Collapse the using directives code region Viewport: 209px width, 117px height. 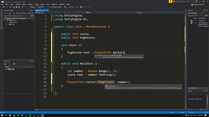[x=54, y=16]
